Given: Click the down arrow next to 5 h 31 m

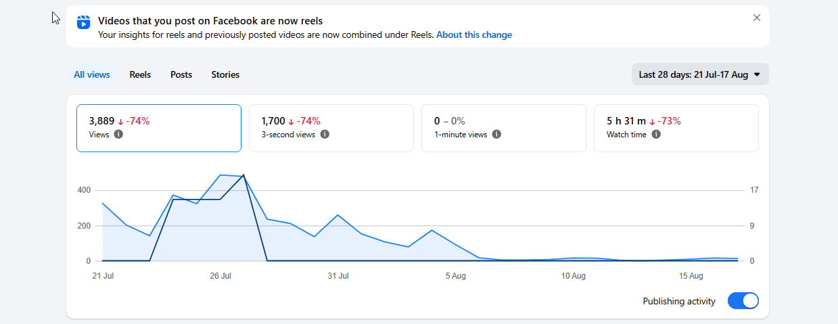Looking at the screenshot, I should click(x=652, y=122).
